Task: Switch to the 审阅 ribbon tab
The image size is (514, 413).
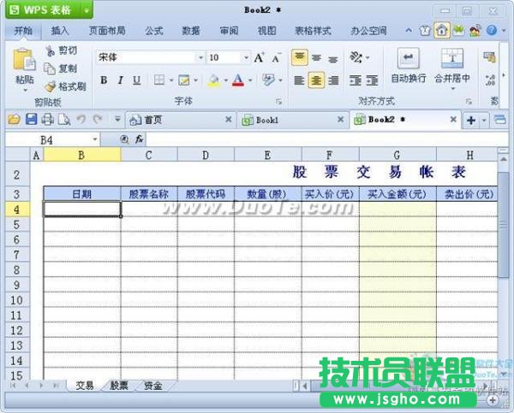Action: [229, 31]
